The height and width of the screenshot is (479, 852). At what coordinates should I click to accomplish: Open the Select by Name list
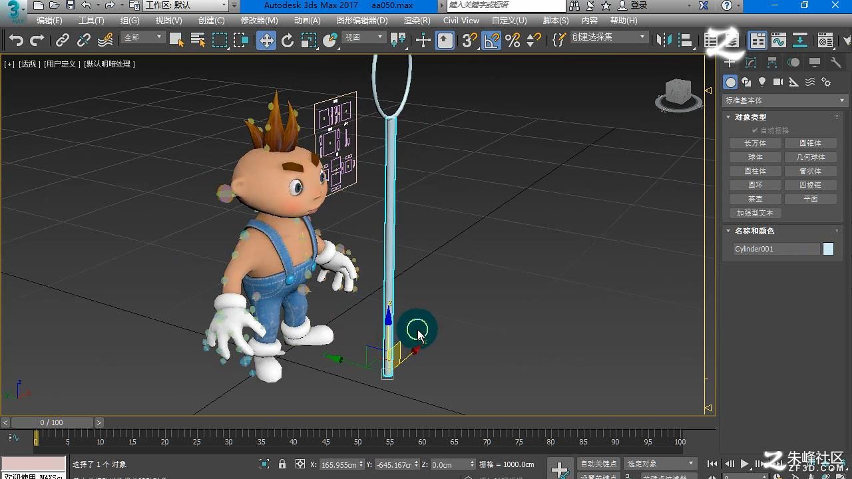(x=198, y=41)
